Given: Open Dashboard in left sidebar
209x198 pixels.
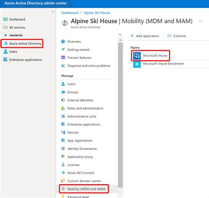Looking at the screenshot, I should click(x=17, y=19).
